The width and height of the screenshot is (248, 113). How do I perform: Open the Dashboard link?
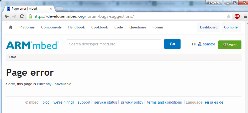tap(209, 27)
